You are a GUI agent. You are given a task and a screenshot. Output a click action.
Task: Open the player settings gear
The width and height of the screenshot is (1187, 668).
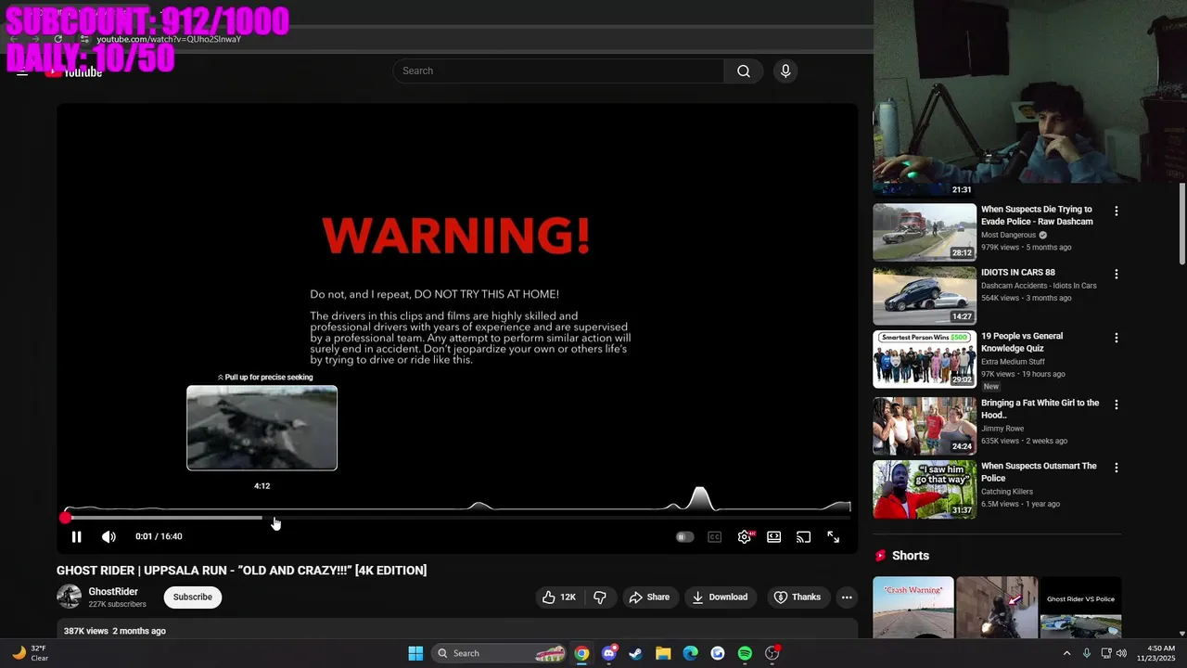click(x=744, y=536)
